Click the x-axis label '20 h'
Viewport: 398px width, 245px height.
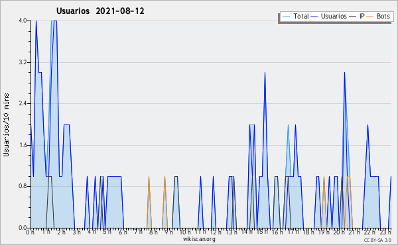tap(339, 232)
